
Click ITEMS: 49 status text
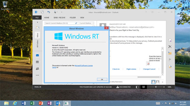38,87
